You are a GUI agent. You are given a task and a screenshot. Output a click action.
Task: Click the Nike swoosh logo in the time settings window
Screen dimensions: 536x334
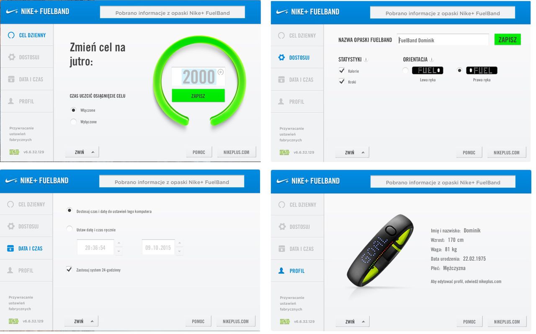pyautogui.click(x=11, y=181)
